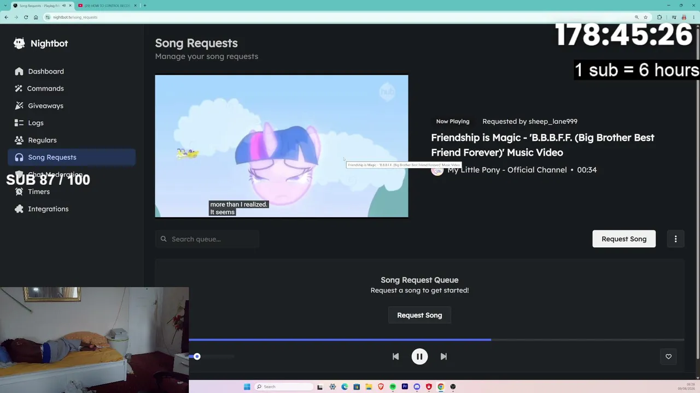Mute the Song Requests tab audio
The height and width of the screenshot is (393, 700).
pos(64,5)
